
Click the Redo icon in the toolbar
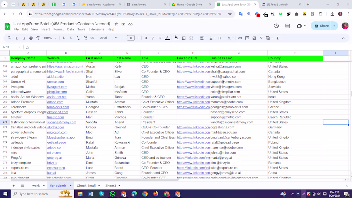coord(24,38)
